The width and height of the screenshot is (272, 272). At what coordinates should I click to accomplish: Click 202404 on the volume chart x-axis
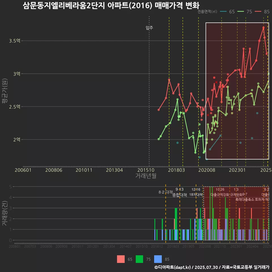252,246
